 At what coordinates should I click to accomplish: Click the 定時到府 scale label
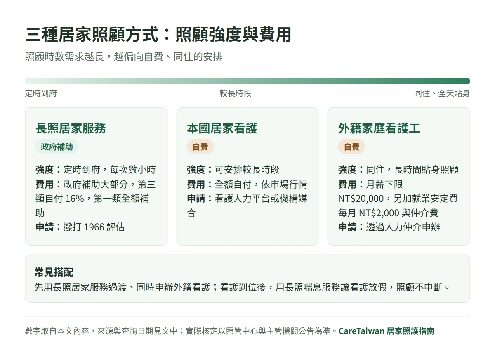[41, 93]
